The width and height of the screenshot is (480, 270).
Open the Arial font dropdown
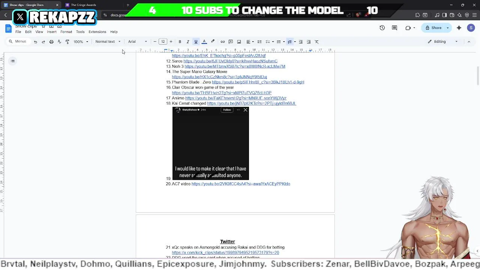coord(137,42)
